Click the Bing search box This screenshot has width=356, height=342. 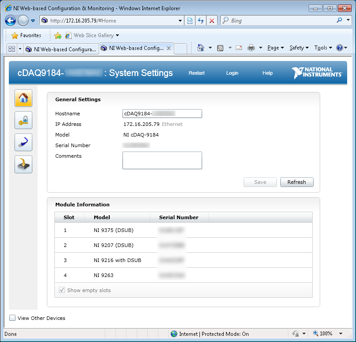(282, 21)
